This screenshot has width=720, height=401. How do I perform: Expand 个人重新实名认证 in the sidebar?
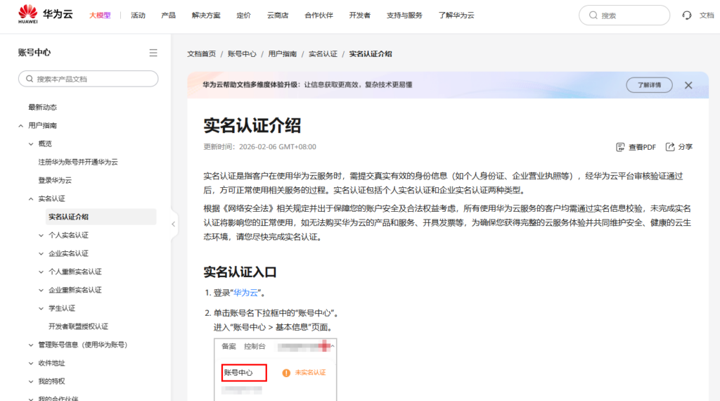tap(41, 272)
